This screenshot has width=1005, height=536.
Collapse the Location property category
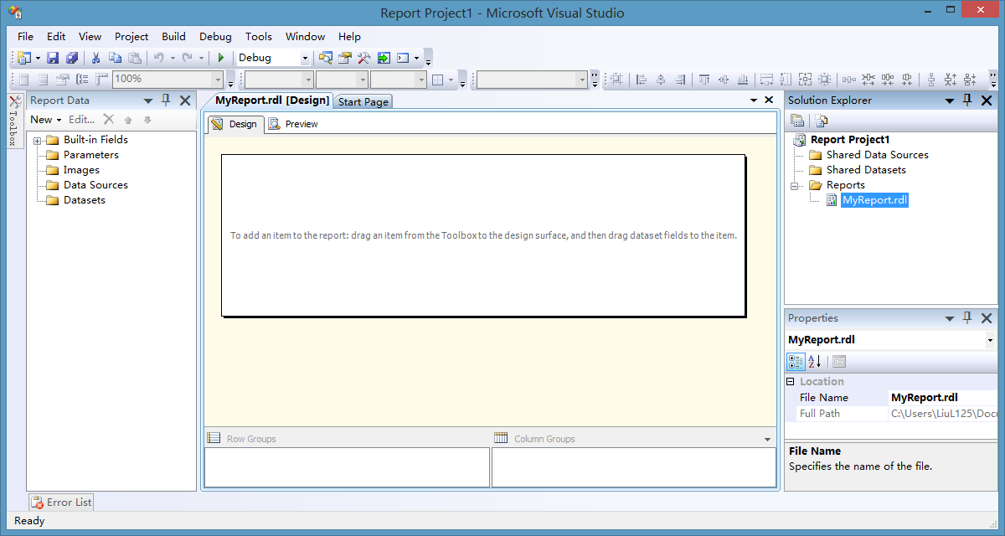pyautogui.click(x=791, y=382)
